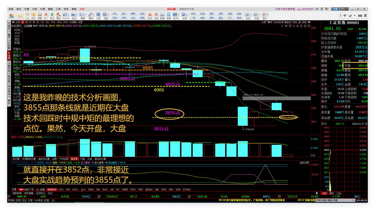The width and height of the screenshot is (375, 210).
Task: Expand the 周期 dropdown arrow
Action: pyautogui.click(x=85, y=14)
